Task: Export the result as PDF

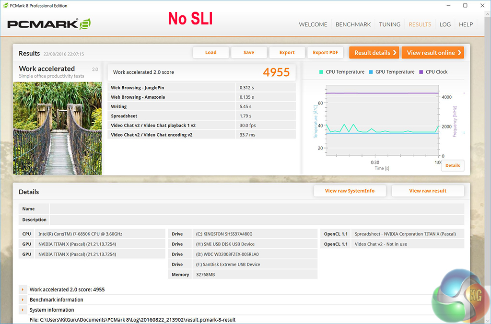Action: [x=325, y=53]
